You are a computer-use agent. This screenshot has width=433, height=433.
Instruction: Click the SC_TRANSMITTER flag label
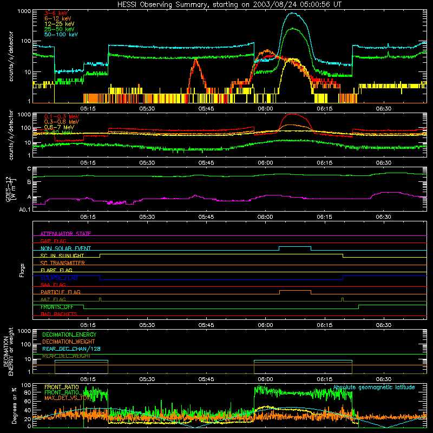63,263
